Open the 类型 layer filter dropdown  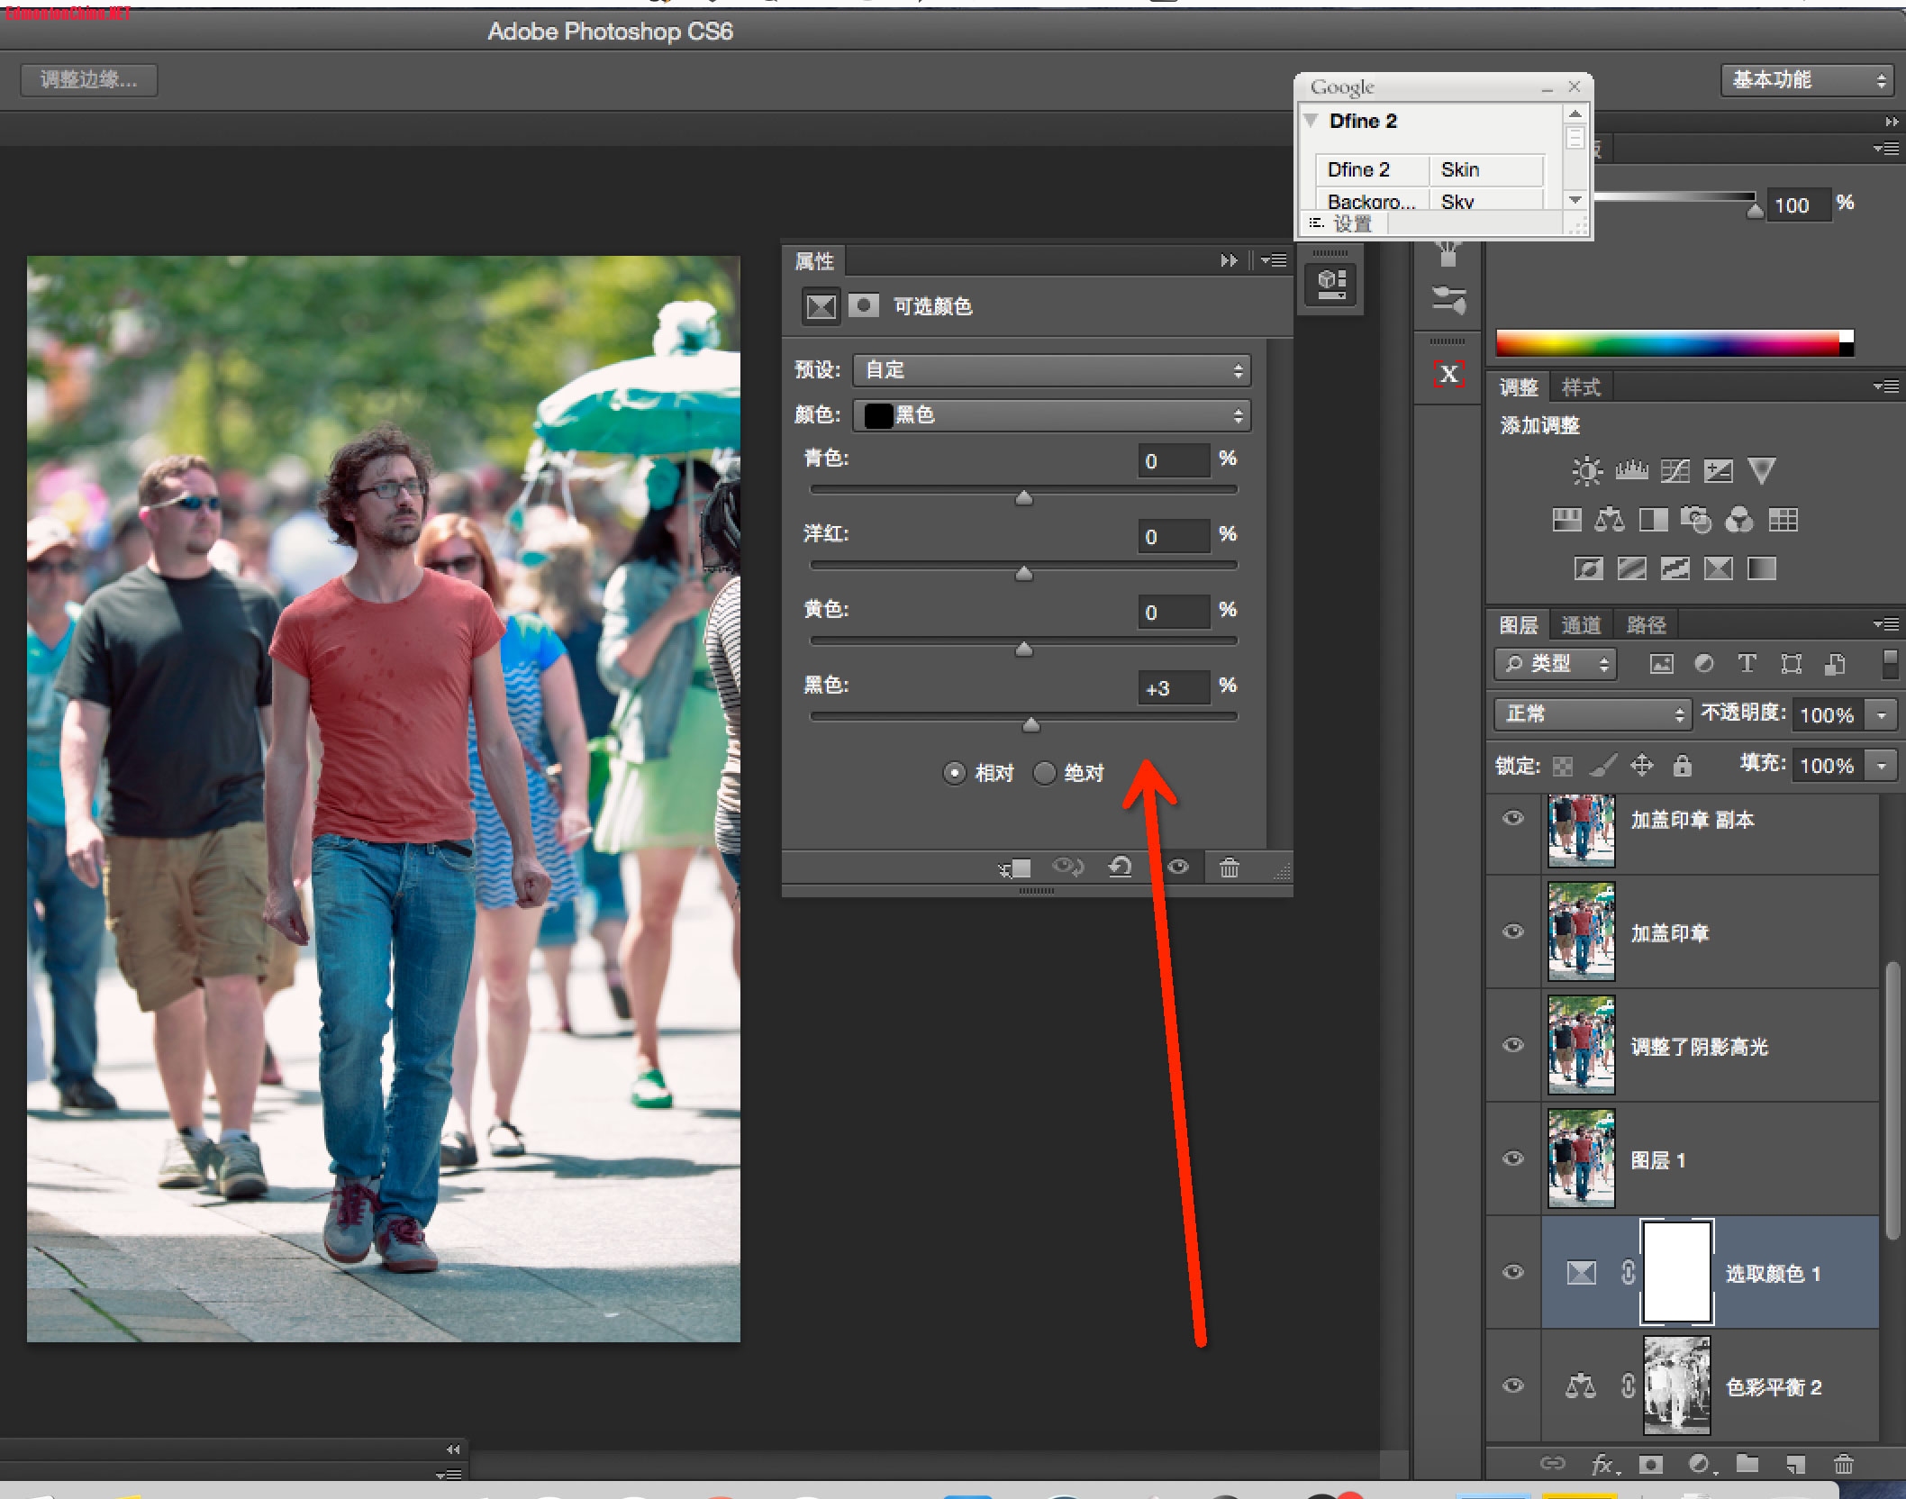pos(1555,664)
